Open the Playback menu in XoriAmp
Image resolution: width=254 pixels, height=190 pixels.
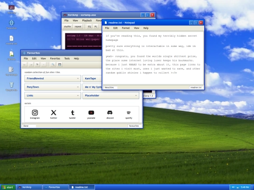pos(87,21)
